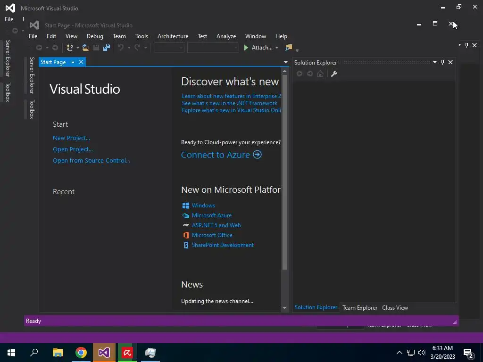The width and height of the screenshot is (483, 362).
Task: Open the Undo history dropdown arrow
Action: coord(129,48)
